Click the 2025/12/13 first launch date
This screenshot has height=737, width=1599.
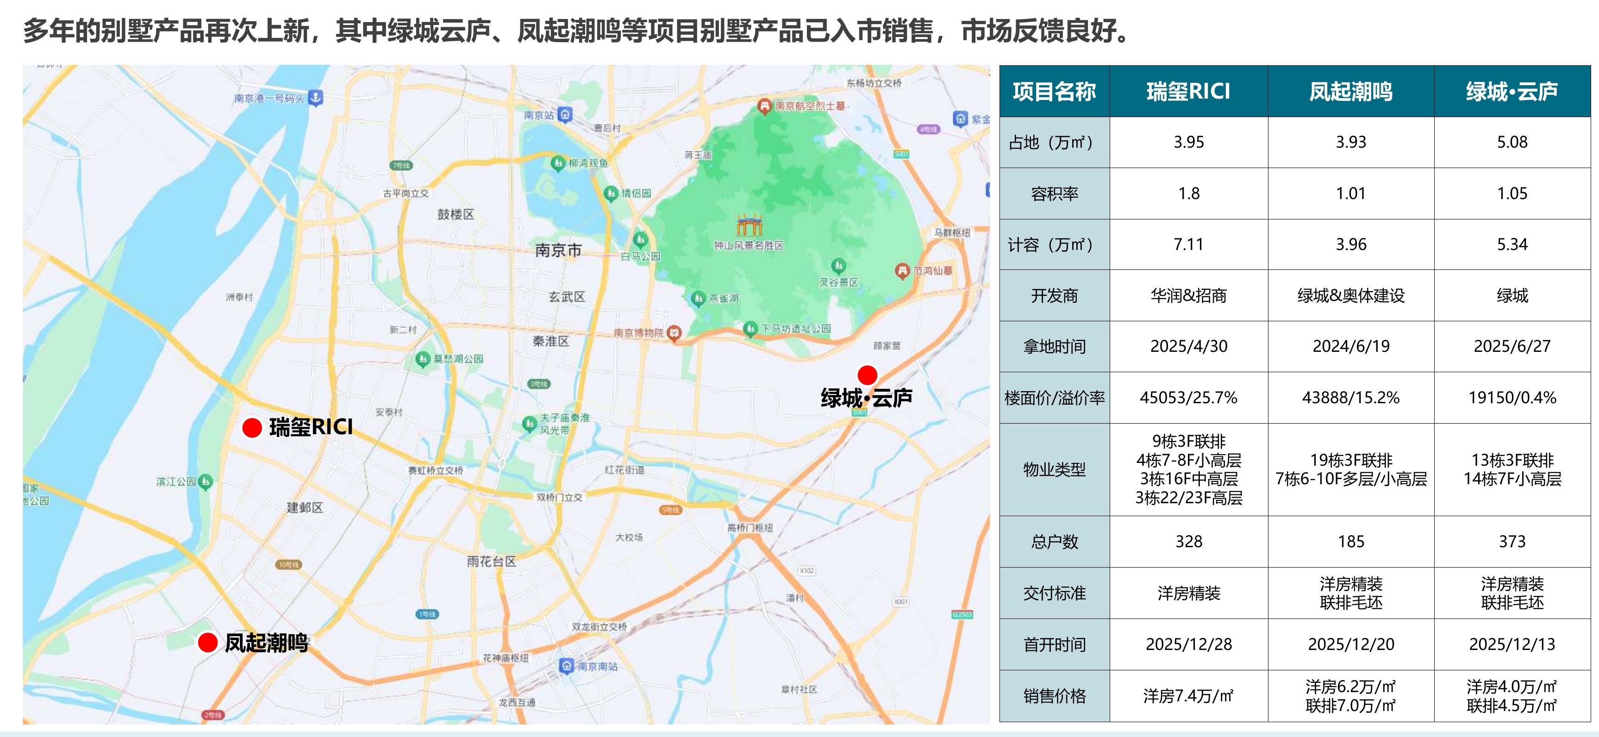point(1513,644)
